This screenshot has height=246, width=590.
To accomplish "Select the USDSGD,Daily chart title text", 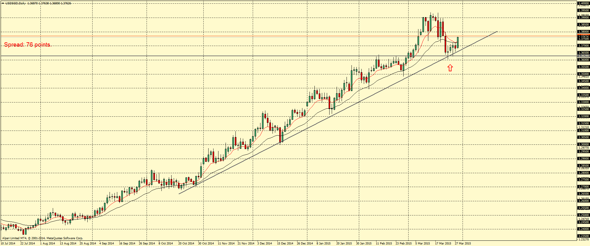I will click(15, 3).
